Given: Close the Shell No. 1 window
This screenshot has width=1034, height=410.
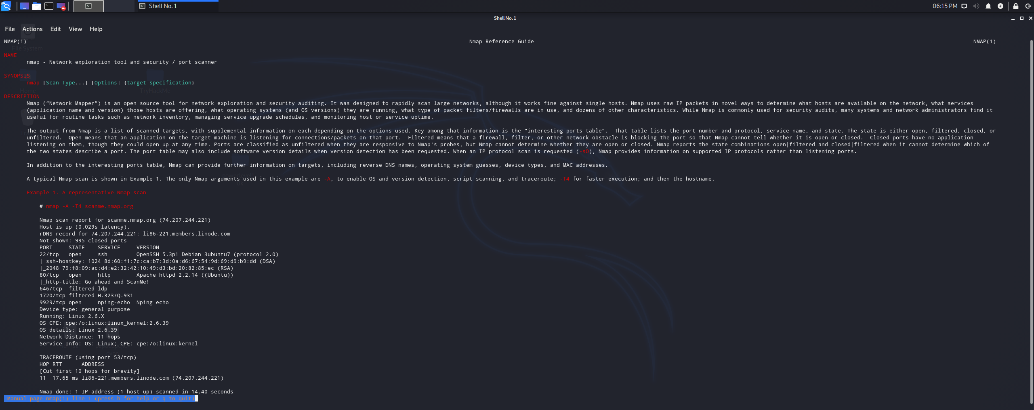Looking at the screenshot, I should tap(1030, 18).
